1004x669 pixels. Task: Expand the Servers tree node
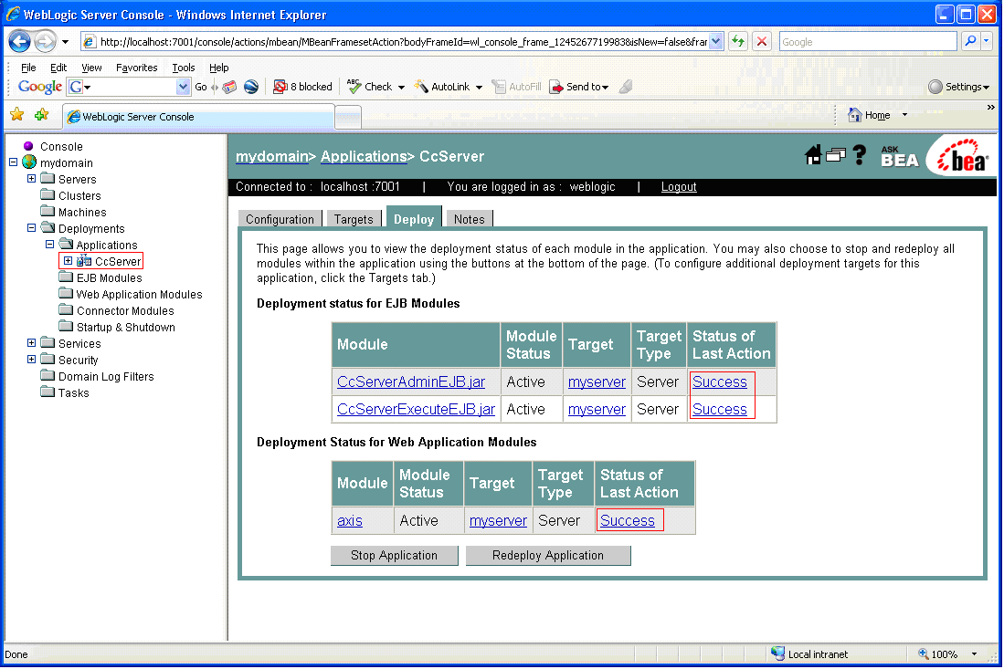click(x=32, y=179)
